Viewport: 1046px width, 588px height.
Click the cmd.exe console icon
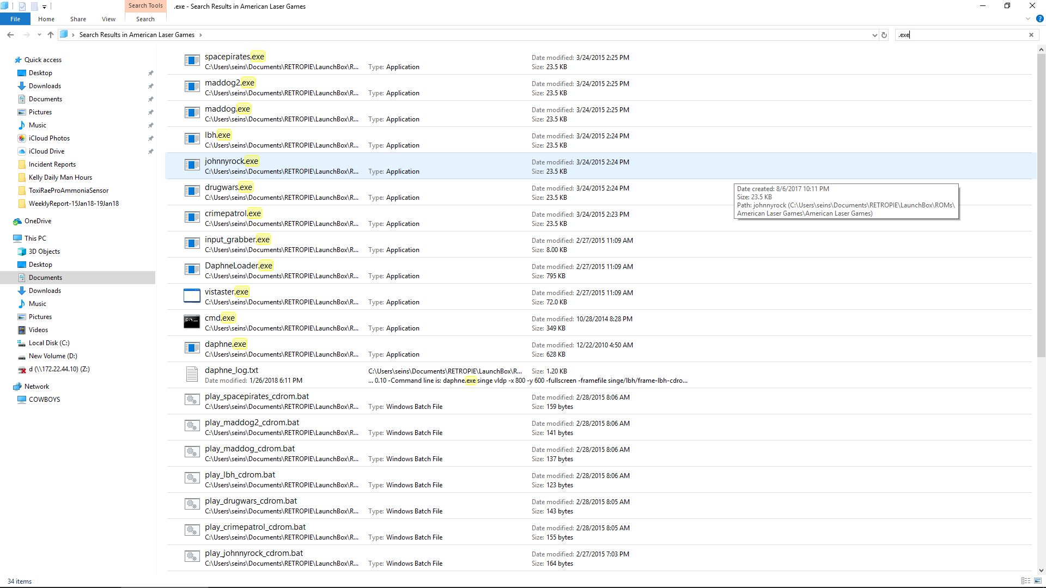(x=192, y=322)
